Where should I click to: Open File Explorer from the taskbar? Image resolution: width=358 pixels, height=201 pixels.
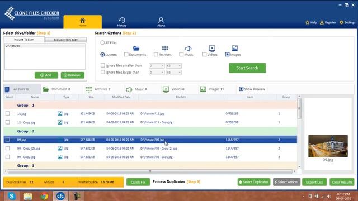[x=28, y=196]
